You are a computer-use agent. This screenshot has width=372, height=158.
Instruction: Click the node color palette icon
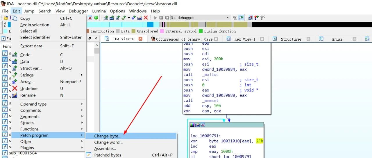pos(192,125)
